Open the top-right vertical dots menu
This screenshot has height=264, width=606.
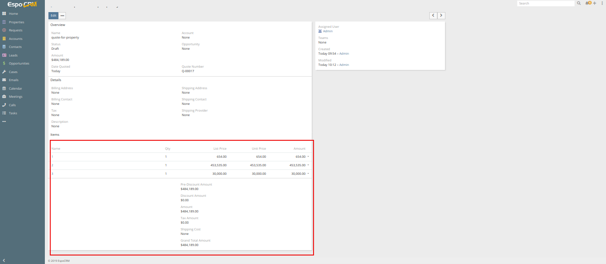602,3
